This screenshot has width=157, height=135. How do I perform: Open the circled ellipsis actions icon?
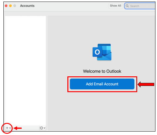click(41, 128)
